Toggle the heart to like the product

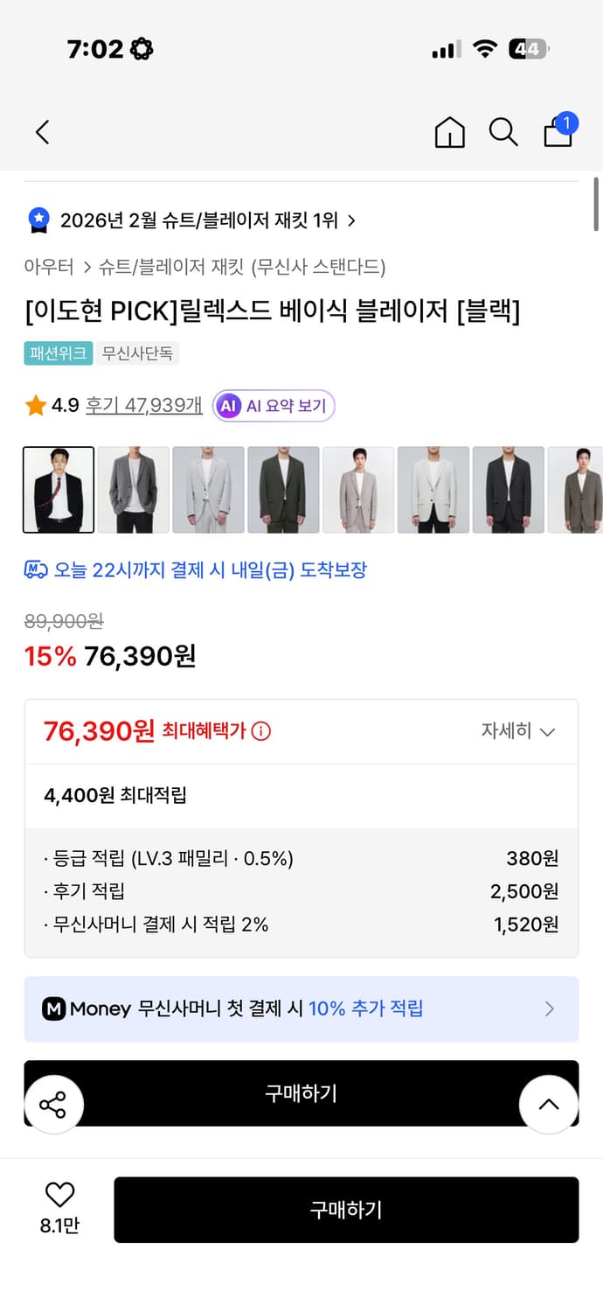58,1193
